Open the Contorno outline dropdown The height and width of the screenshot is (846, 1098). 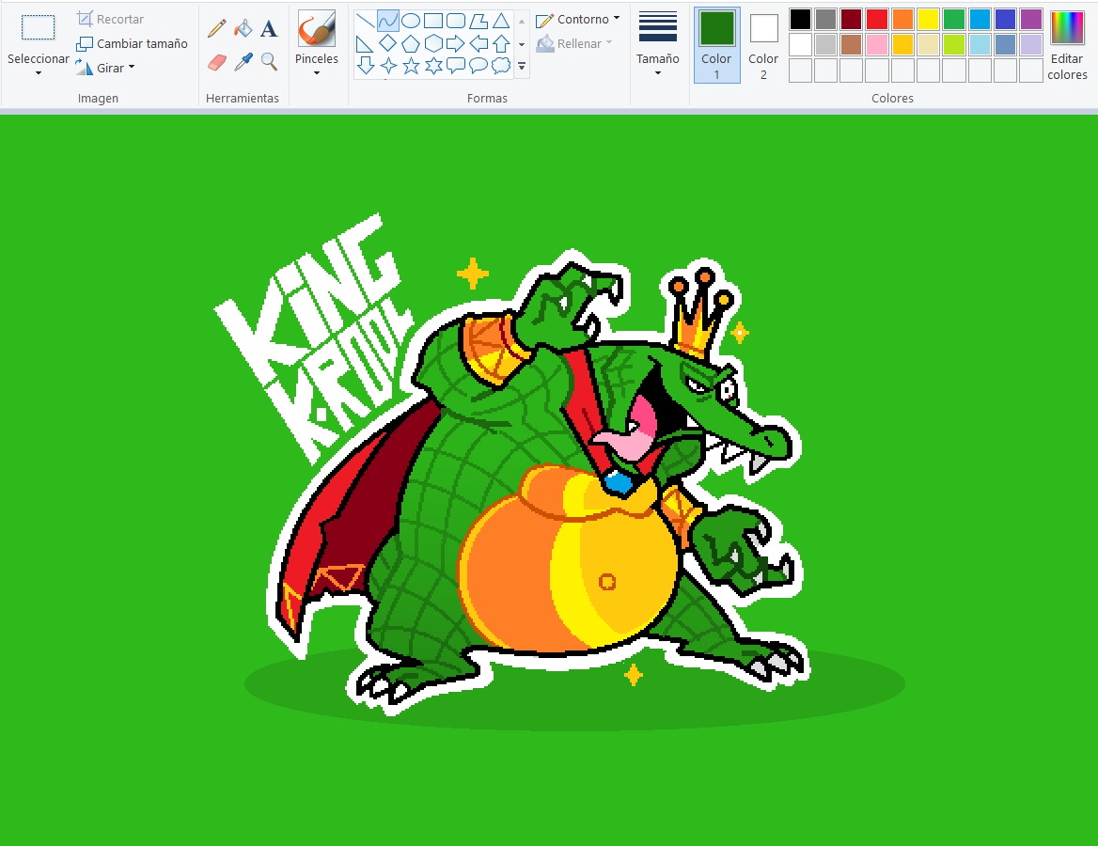tap(617, 18)
